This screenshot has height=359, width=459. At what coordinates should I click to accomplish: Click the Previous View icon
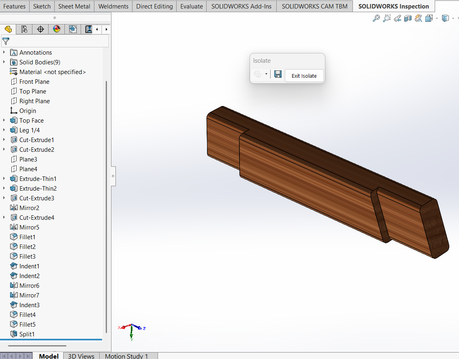(x=397, y=18)
